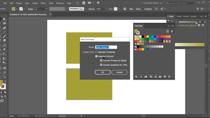Click the fill color box in control bar
The width and height of the screenshot is (210, 118).
13,9
